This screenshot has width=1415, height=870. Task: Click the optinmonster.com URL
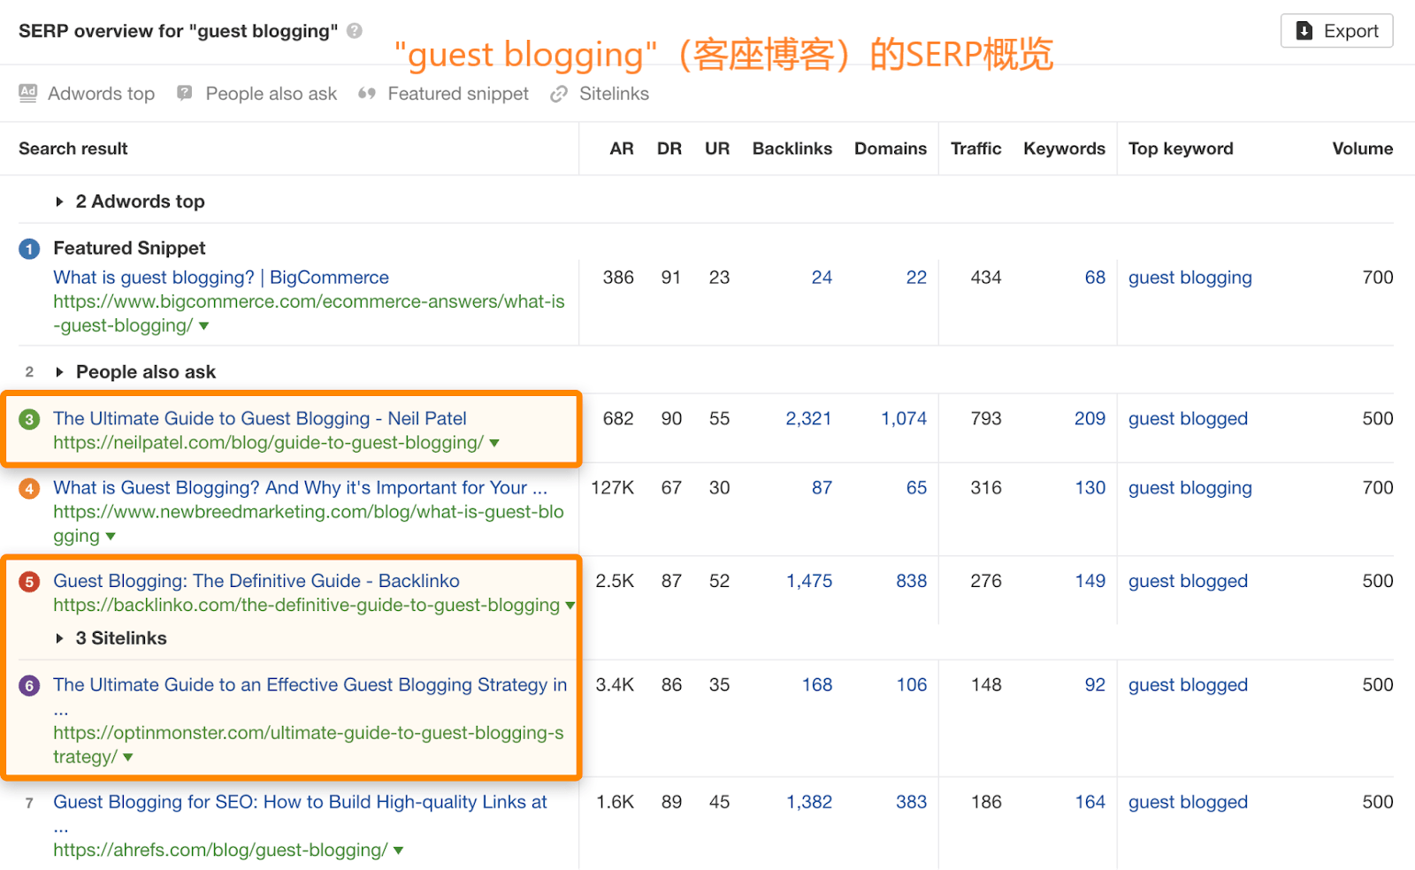point(309,745)
